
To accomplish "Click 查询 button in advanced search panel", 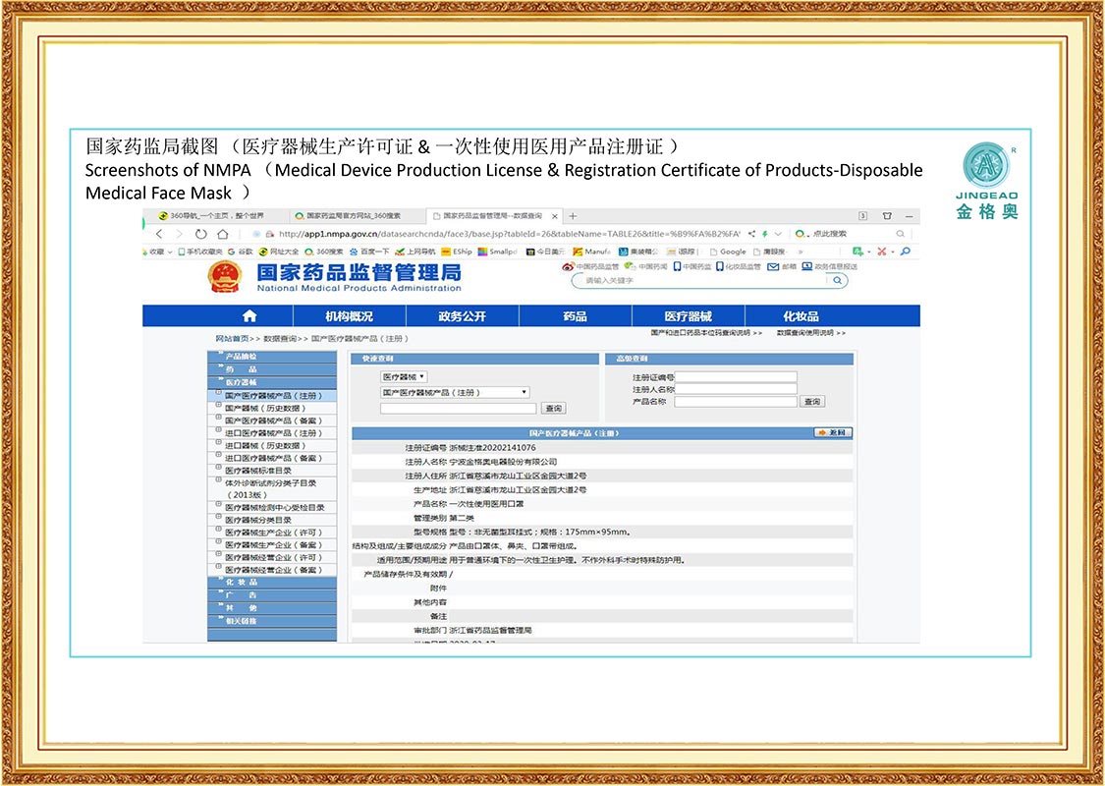I will [x=812, y=401].
